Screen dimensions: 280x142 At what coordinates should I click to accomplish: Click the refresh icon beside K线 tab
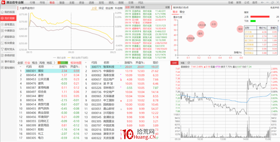[189, 63]
